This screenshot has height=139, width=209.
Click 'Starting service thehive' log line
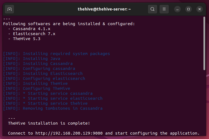45,103
